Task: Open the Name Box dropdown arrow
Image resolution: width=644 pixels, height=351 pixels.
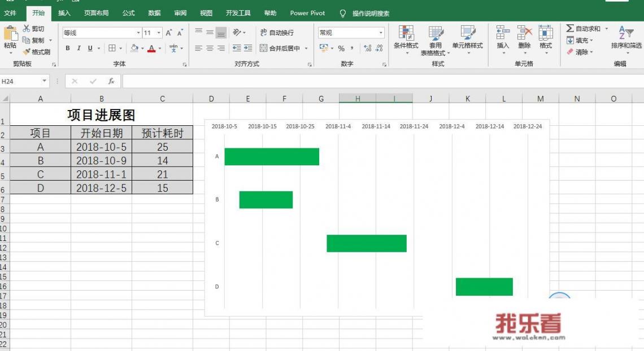Action: 45,81
